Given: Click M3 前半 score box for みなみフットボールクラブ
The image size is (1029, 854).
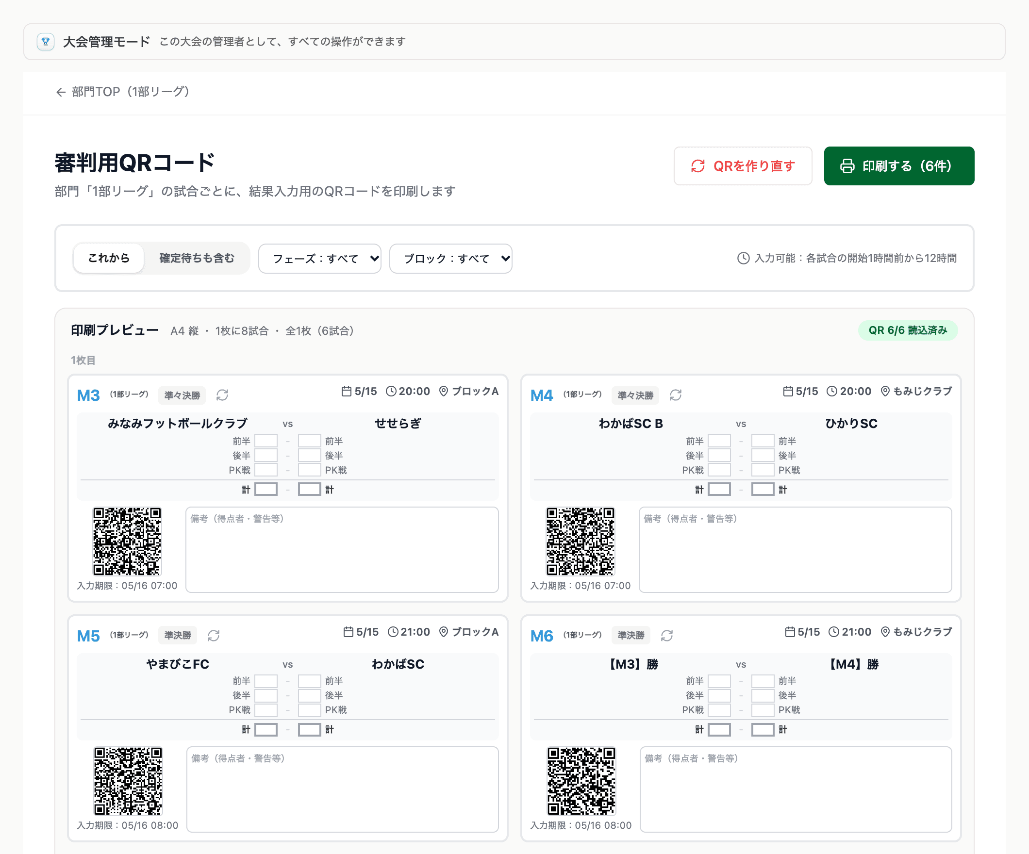Looking at the screenshot, I should [266, 441].
